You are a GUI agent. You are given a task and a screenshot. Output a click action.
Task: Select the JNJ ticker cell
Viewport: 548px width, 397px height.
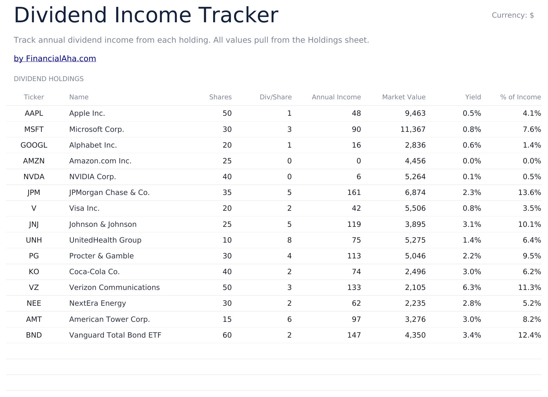34,224
